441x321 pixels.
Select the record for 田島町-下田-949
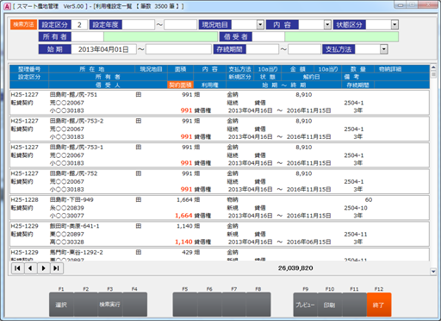click(220, 208)
